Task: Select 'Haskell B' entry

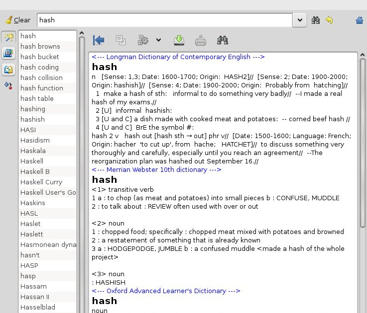Action: (47, 172)
